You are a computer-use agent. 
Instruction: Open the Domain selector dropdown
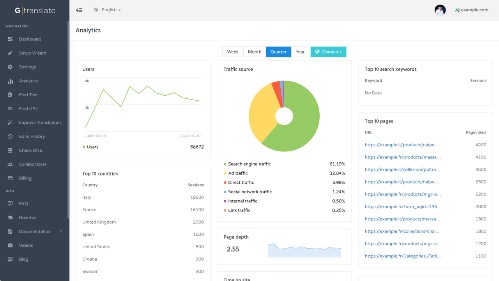coord(328,52)
